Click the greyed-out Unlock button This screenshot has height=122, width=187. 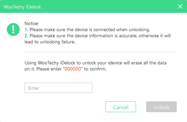[161, 107]
